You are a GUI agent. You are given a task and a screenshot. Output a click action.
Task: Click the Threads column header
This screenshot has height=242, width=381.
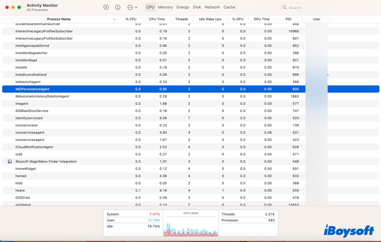pos(182,19)
